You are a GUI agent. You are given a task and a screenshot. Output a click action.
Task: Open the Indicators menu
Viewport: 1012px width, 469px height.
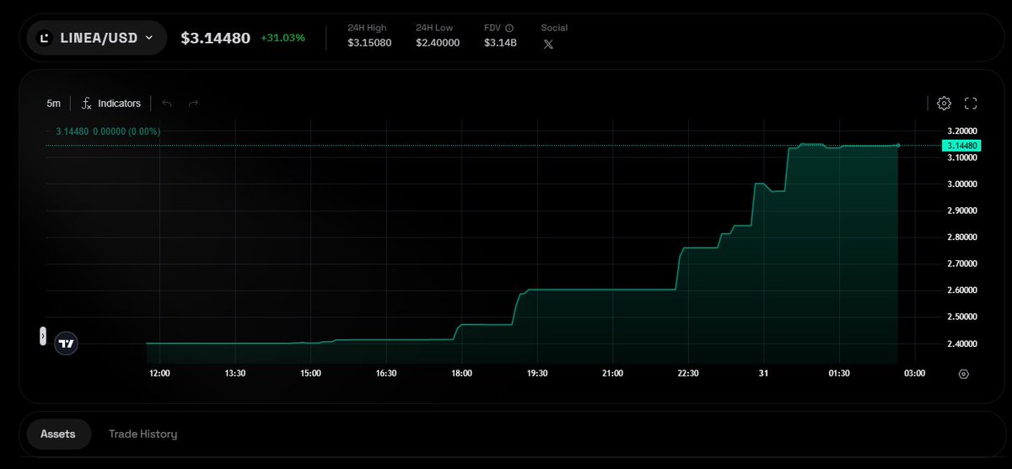pyautogui.click(x=111, y=104)
